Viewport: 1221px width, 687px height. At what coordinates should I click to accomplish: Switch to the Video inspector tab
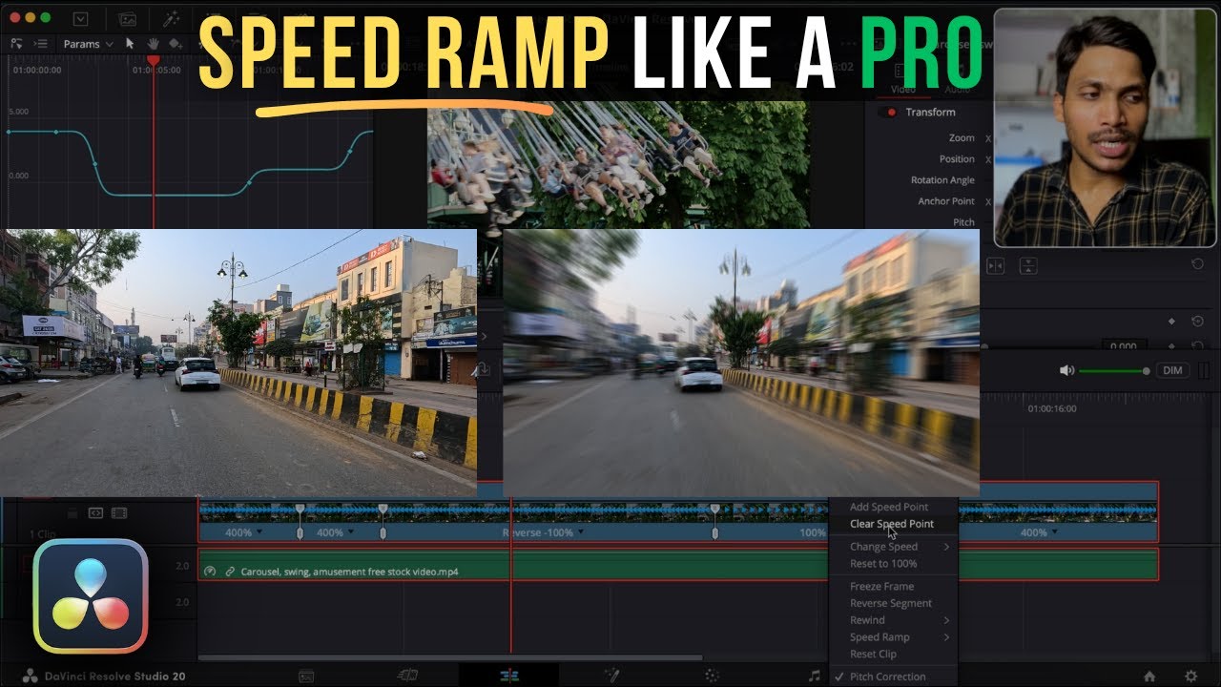coord(902,90)
